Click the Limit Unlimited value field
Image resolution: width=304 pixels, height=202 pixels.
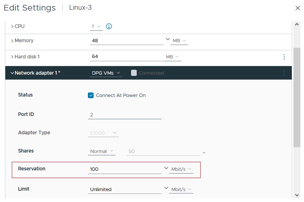click(125, 189)
